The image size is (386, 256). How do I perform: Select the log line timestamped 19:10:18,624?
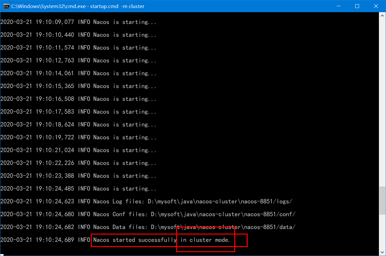click(x=78, y=125)
